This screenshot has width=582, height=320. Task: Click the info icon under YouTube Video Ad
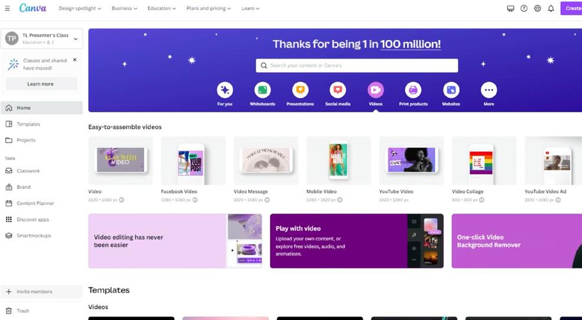click(558, 200)
